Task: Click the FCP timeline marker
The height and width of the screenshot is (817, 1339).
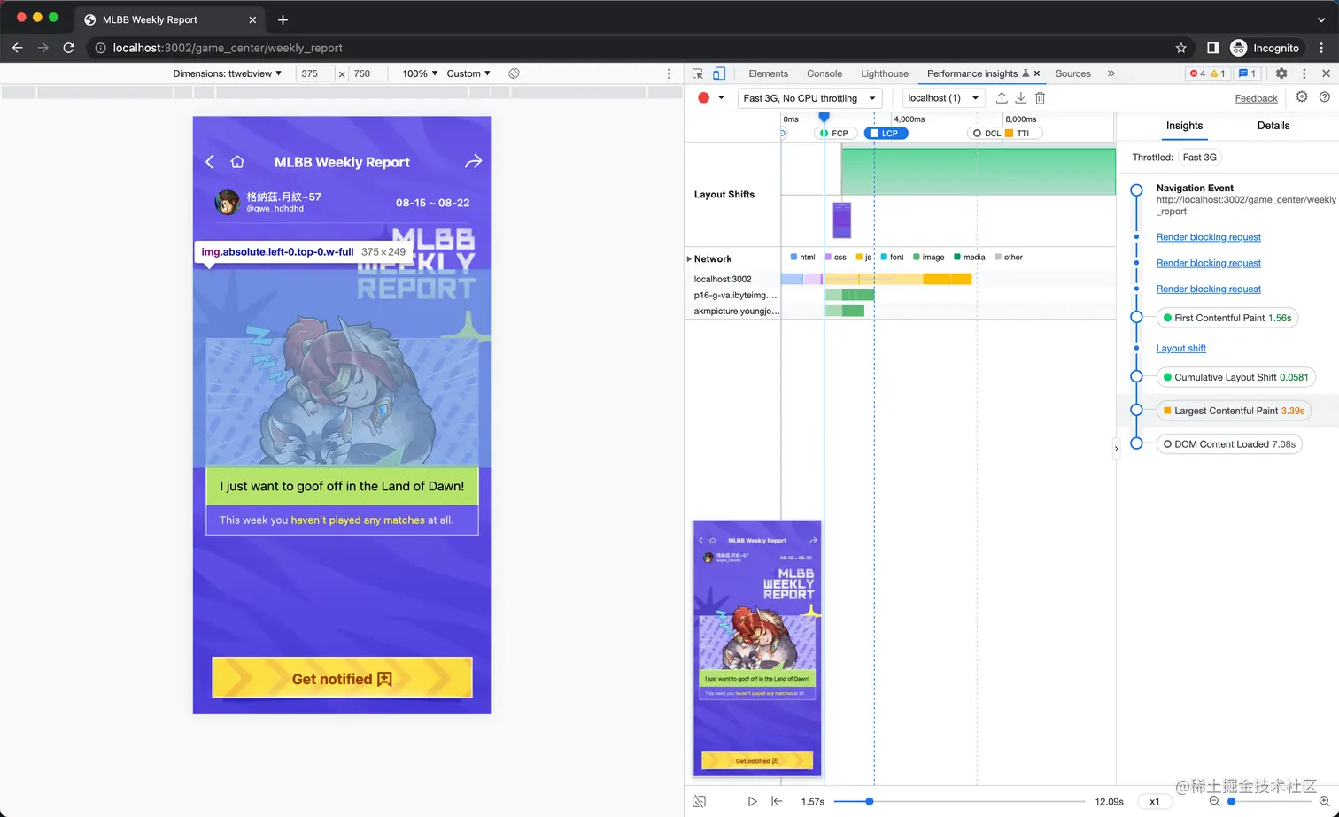Action: [x=835, y=134]
